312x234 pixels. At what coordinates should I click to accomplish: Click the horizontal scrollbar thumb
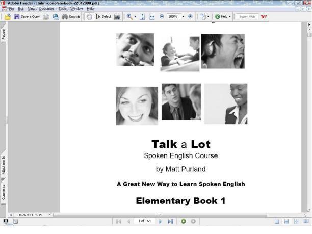coord(159,215)
